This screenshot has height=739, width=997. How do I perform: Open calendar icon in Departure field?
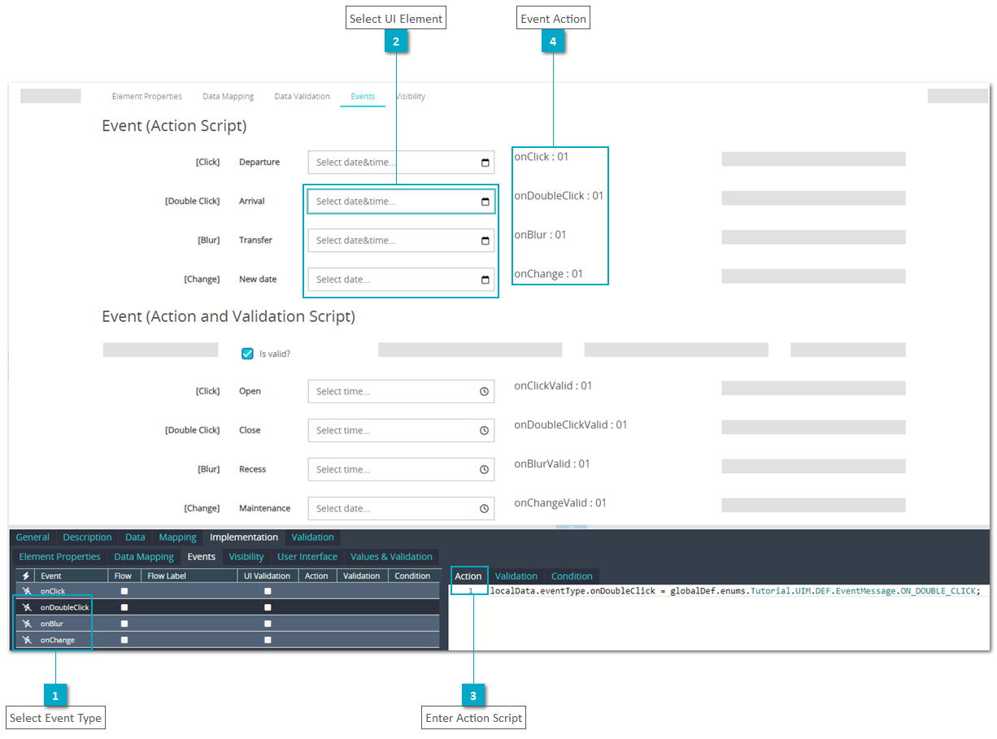tap(485, 163)
